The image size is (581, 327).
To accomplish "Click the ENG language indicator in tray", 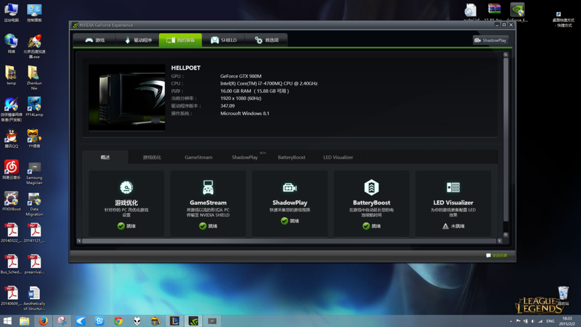I will [550, 321].
